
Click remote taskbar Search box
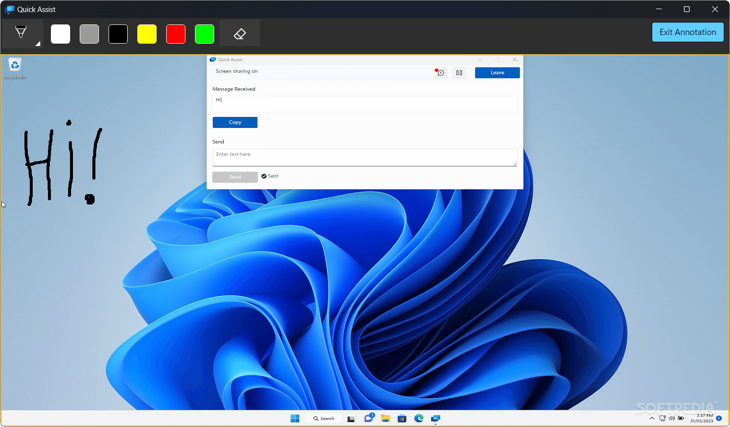coord(324,418)
